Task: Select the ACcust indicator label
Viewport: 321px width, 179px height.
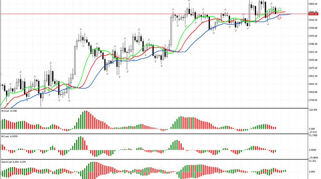Action: click(9, 136)
